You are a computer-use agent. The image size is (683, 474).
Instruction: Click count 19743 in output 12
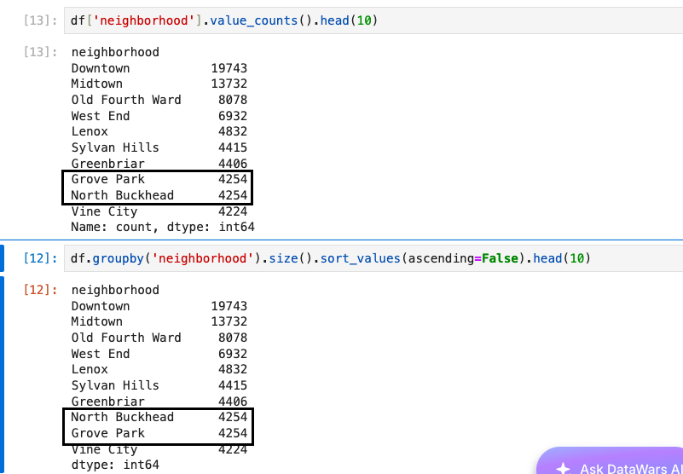(x=229, y=306)
